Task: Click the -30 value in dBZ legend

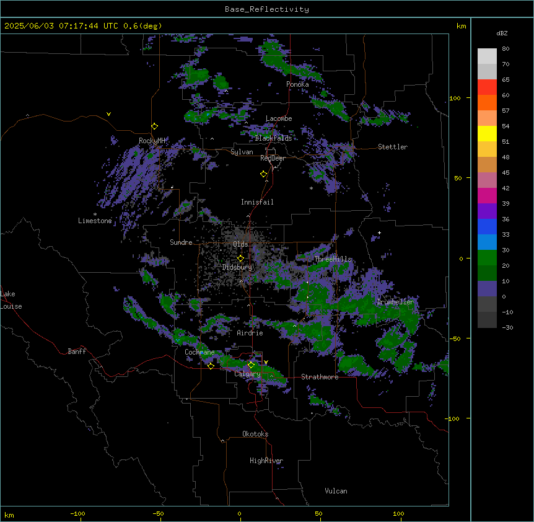Action: click(507, 328)
